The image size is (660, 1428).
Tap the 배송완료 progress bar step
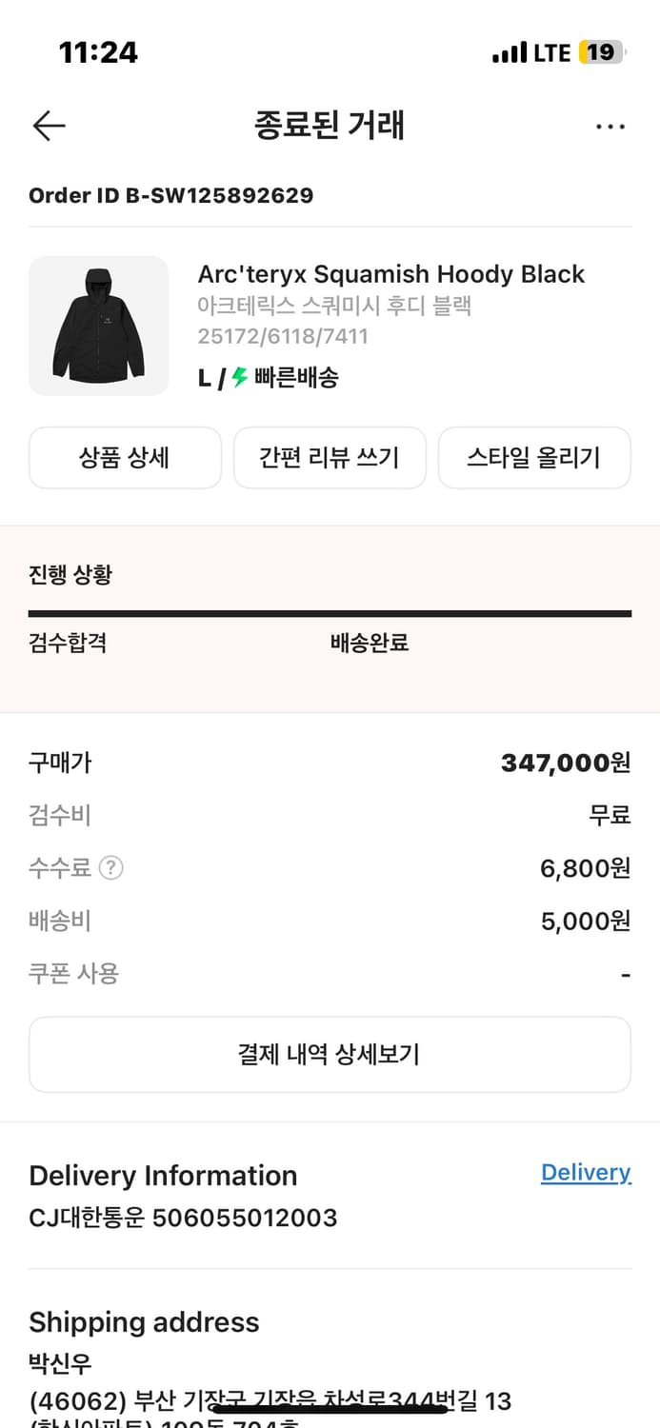pyautogui.click(x=369, y=643)
